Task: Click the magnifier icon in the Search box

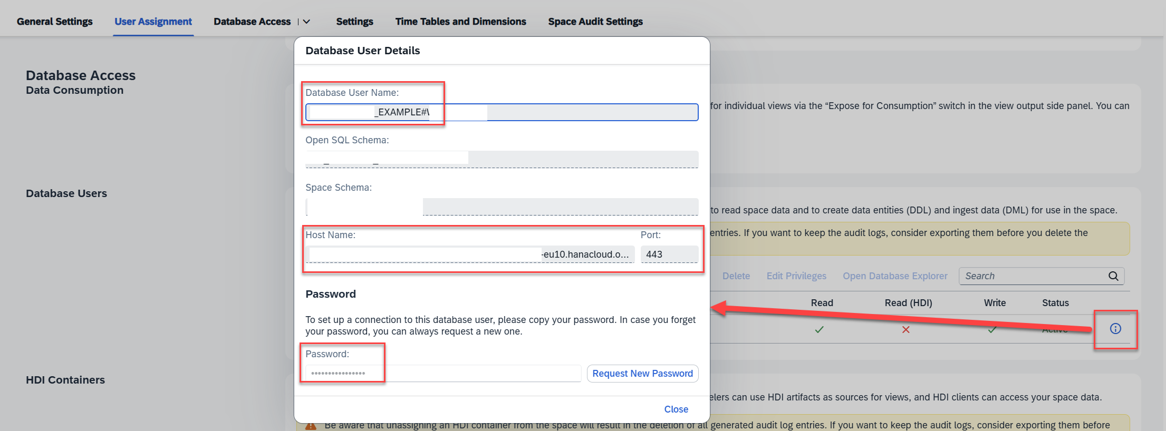Action: tap(1113, 276)
